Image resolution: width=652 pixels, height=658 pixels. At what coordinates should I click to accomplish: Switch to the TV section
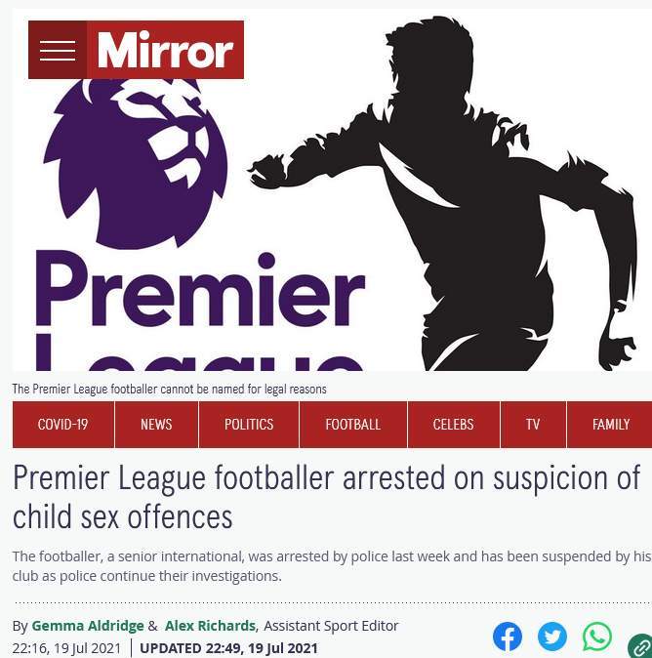533,425
